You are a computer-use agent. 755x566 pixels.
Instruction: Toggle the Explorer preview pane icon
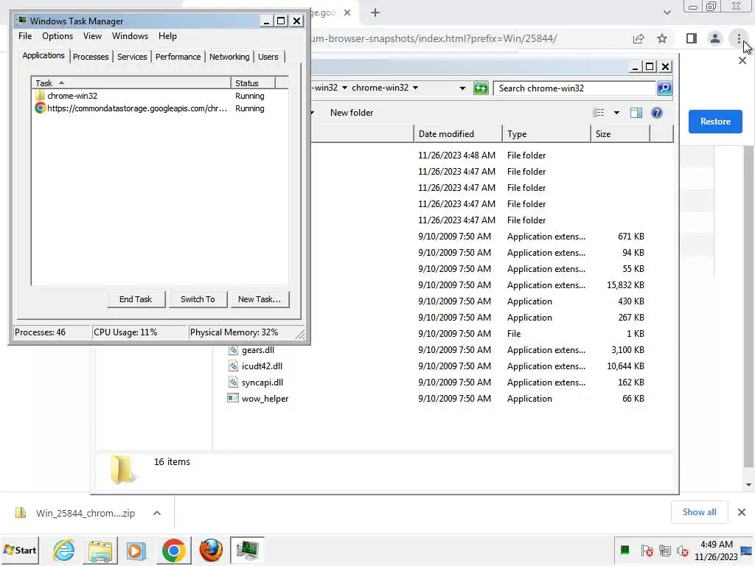click(636, 113)
